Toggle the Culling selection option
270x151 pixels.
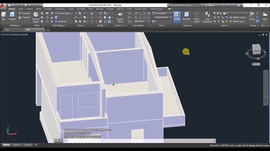point(177,17)
